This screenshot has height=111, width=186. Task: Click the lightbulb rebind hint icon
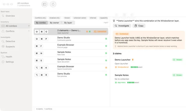coord(115,46)
